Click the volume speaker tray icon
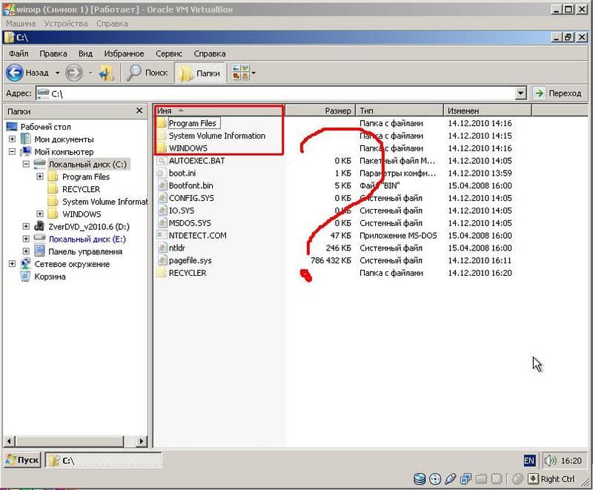Viewport: 593px width, 490px height. click(550, 460)
